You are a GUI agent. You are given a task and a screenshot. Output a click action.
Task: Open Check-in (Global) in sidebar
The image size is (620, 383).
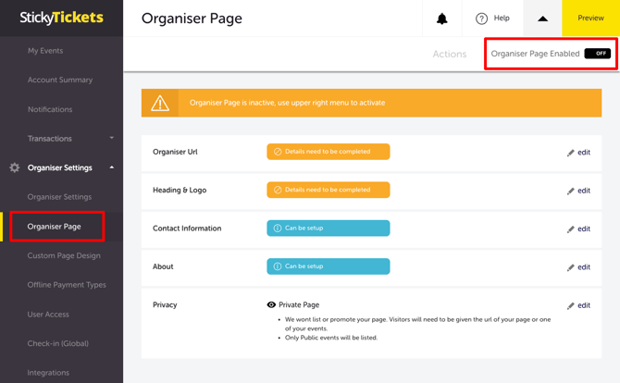tap(57, 343)
